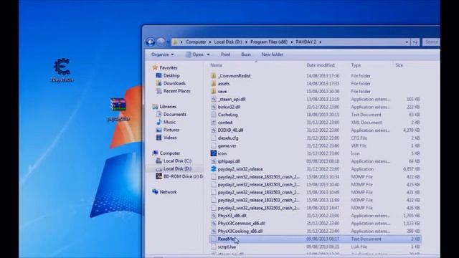459x258 pixels.
Task: Refresh the folder via address bar button
Action: pos(415,42)
